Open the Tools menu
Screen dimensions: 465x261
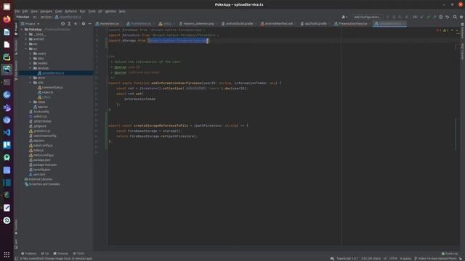click(92, 12)
